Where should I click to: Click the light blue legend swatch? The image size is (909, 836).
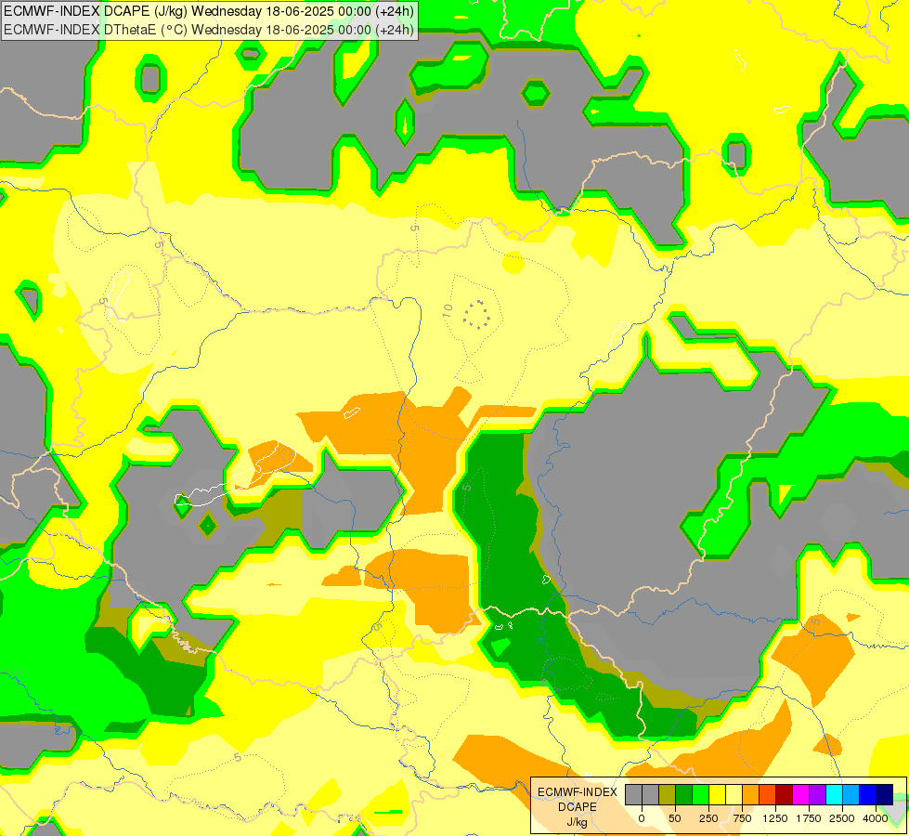pyautogui.click(x=851, y=794)
